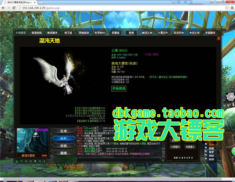Click the 多 icon below the avatar

click(44, 161)
